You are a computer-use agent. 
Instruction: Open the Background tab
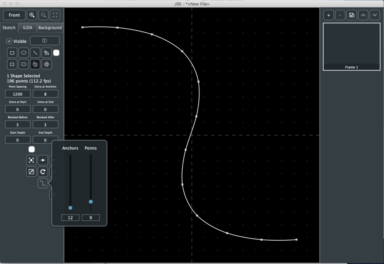(50, 27)
